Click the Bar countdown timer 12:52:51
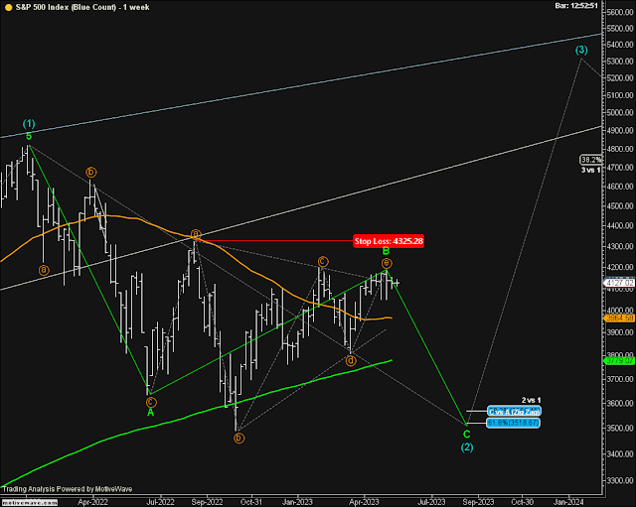The height and width of the screenshot is (507, 636). click(576, 6)
